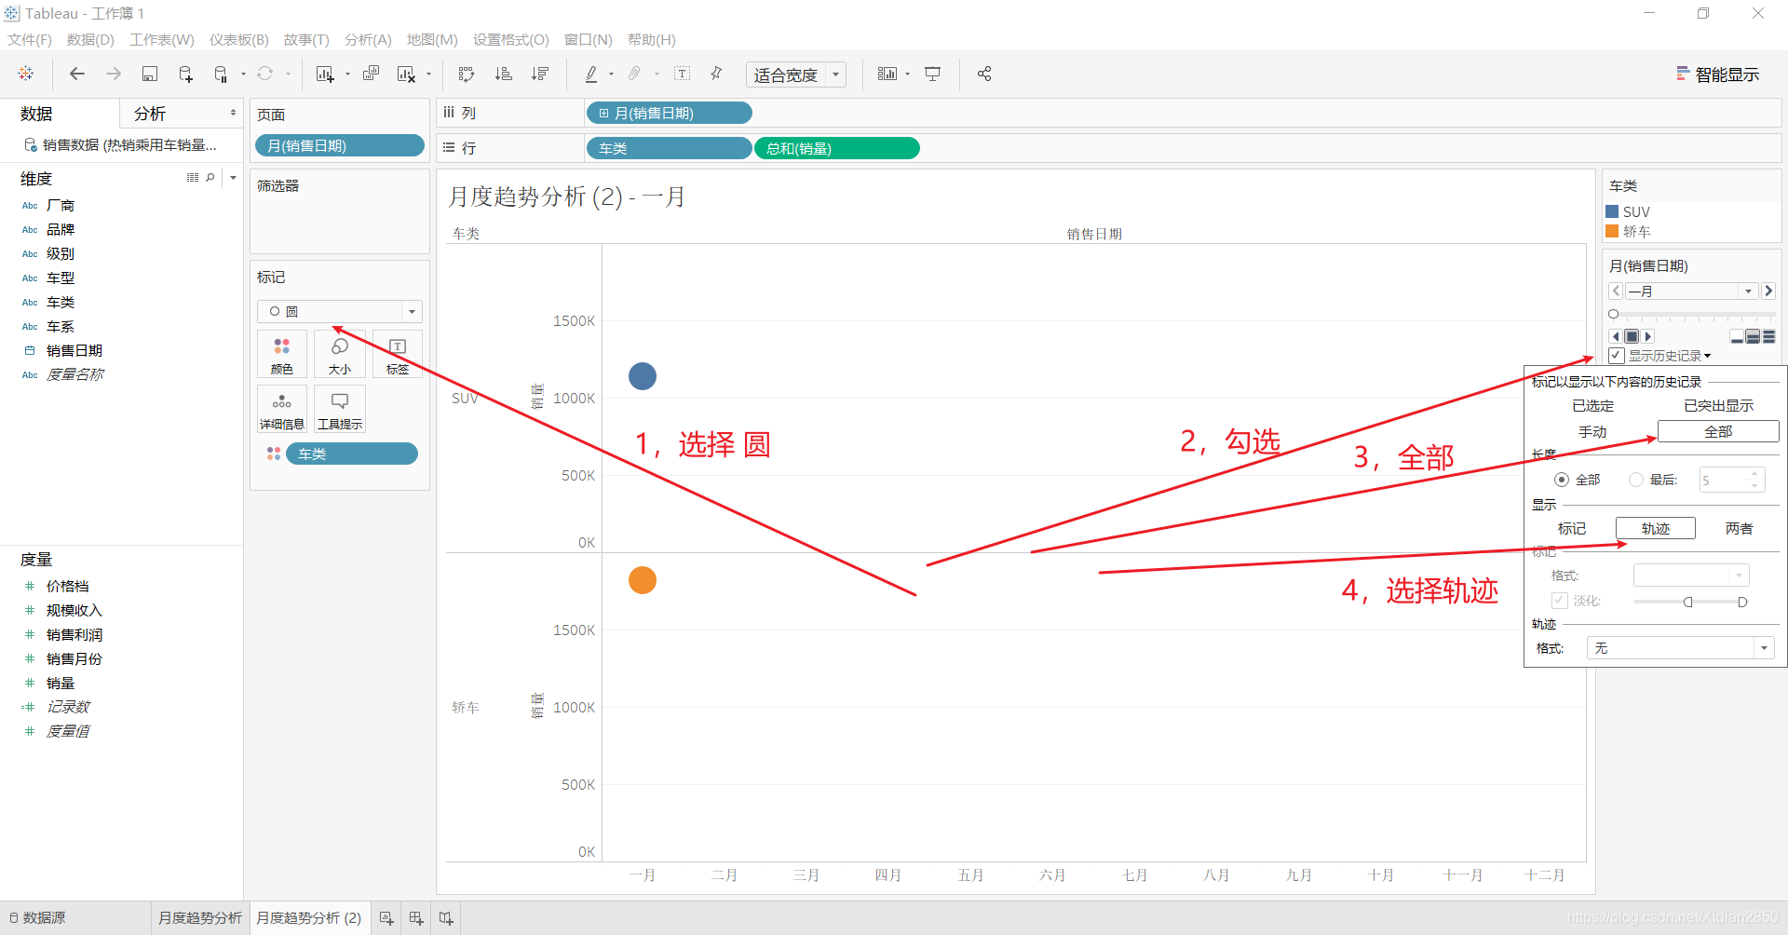Save the workbook via floppy icon
This screenshot has width=1788, height=935.
point(150,74)
